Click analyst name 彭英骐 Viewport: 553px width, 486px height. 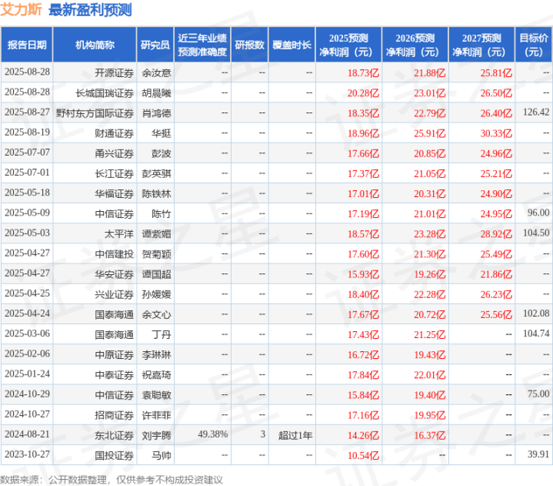157,174
